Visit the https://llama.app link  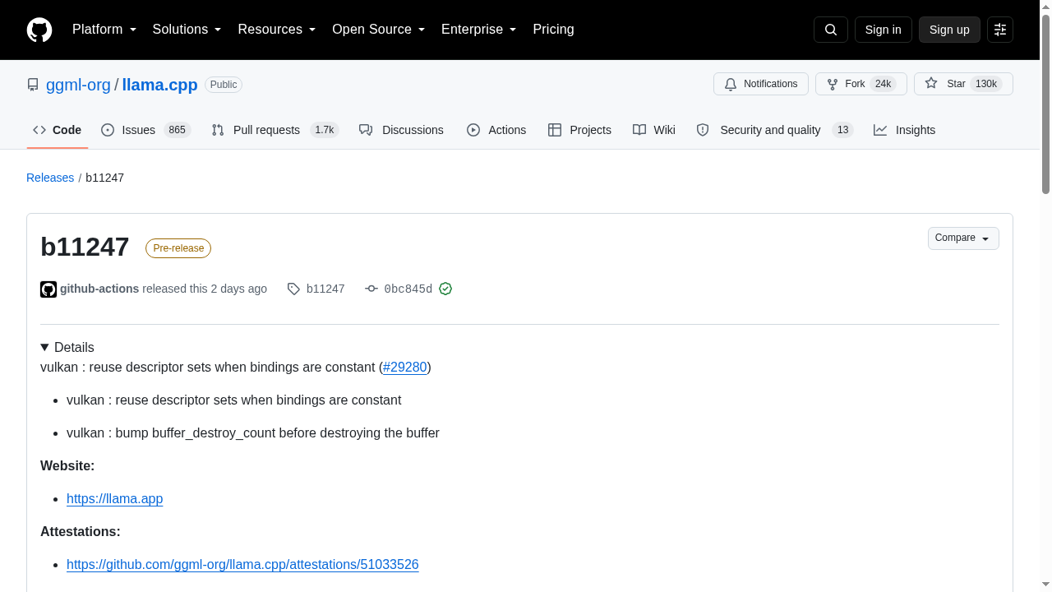click(x=115, y=498)
